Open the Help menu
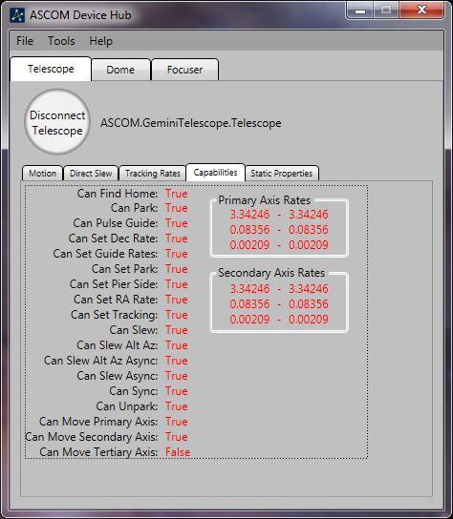 [100, 41]
